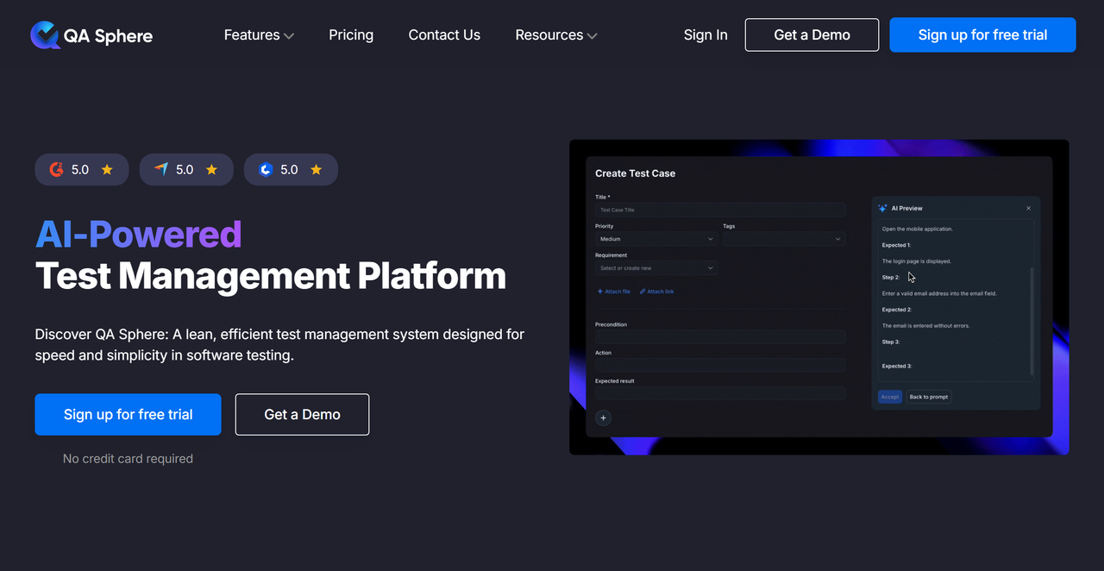Viewport: 1104px width, 571px height.
Task: Click the text 'The login page is displayed.'
Action: pyautogui.click(x=917, y=261)
